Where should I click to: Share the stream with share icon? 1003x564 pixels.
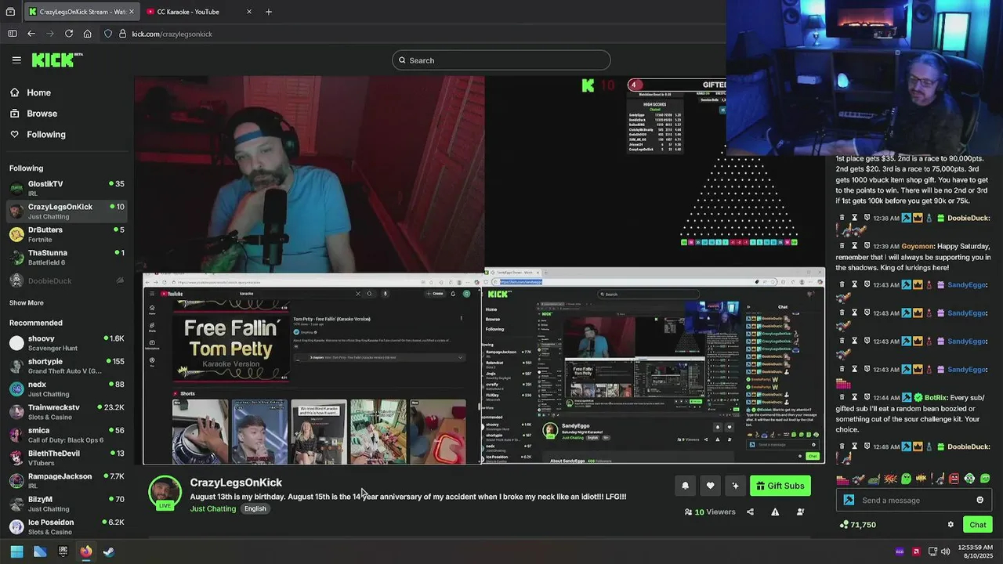pos(750,512)
